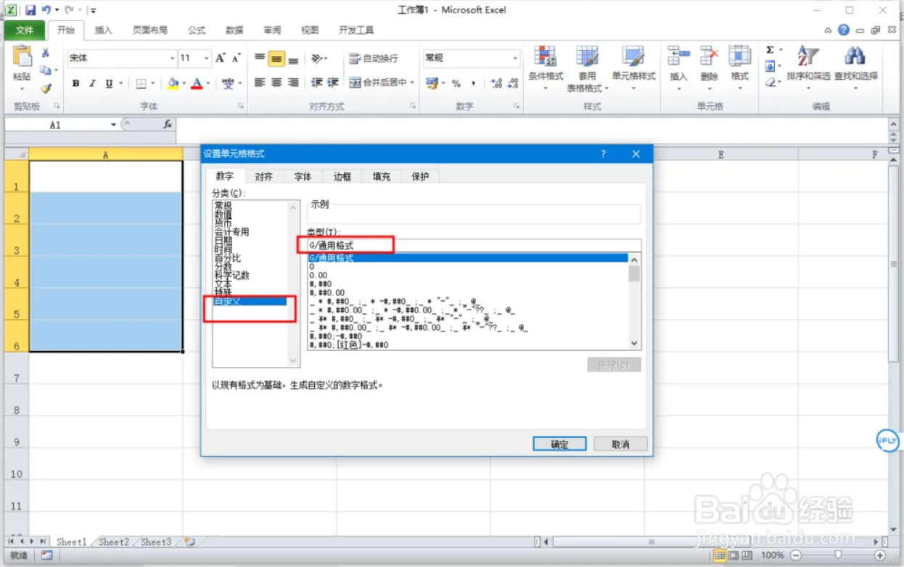Click the Format Painter brush icon
Viewport: 904px width, 567px height.
point(46,88)
